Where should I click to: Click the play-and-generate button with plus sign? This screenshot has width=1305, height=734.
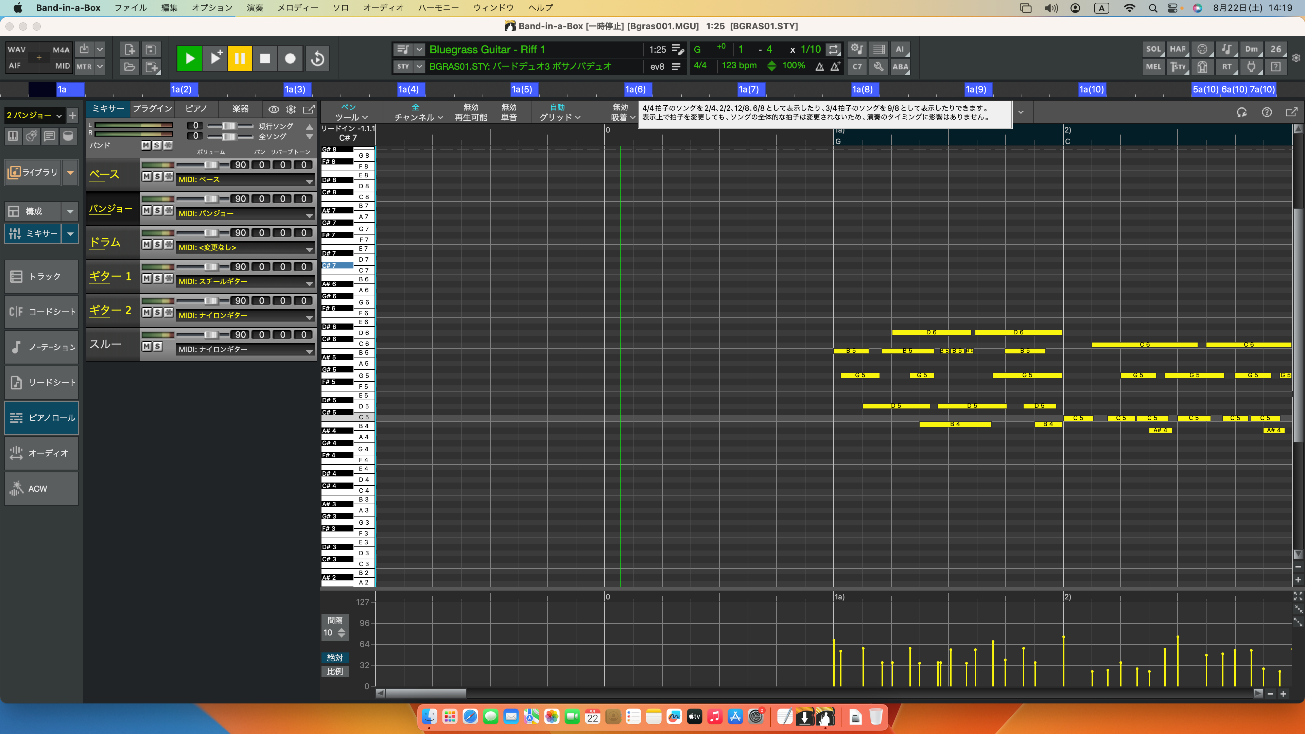pos(215,58)
